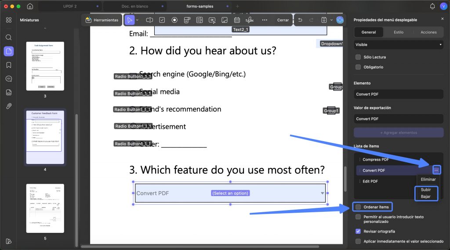This screenshot has height=250, width=450.
Task: Select the Acciones properties tab
Action: coord(428,32)
